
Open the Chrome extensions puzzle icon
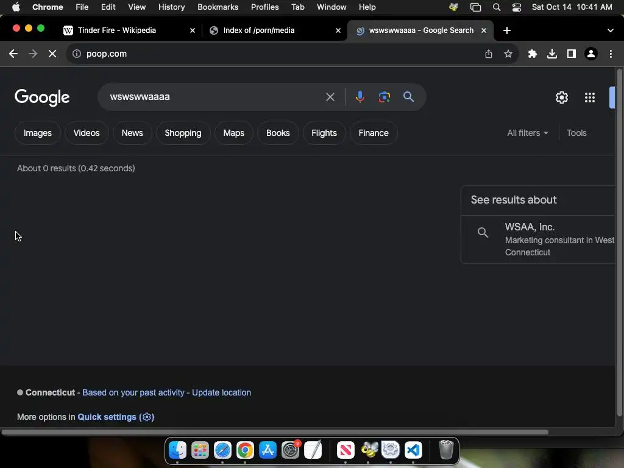533,54
